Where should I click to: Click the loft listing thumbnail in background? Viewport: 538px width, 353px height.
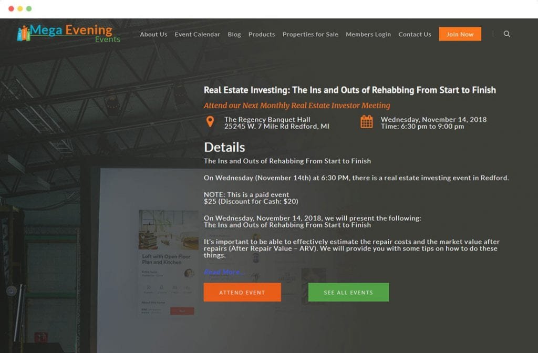coord(168,231)
